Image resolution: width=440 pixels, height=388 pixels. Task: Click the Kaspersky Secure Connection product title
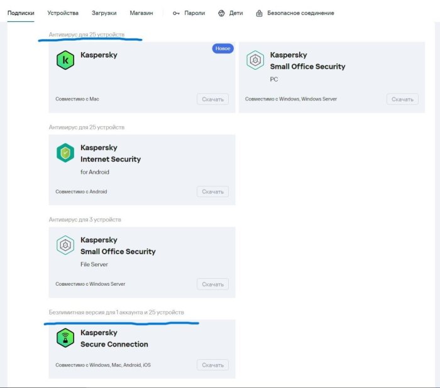[x=114, y=338]
